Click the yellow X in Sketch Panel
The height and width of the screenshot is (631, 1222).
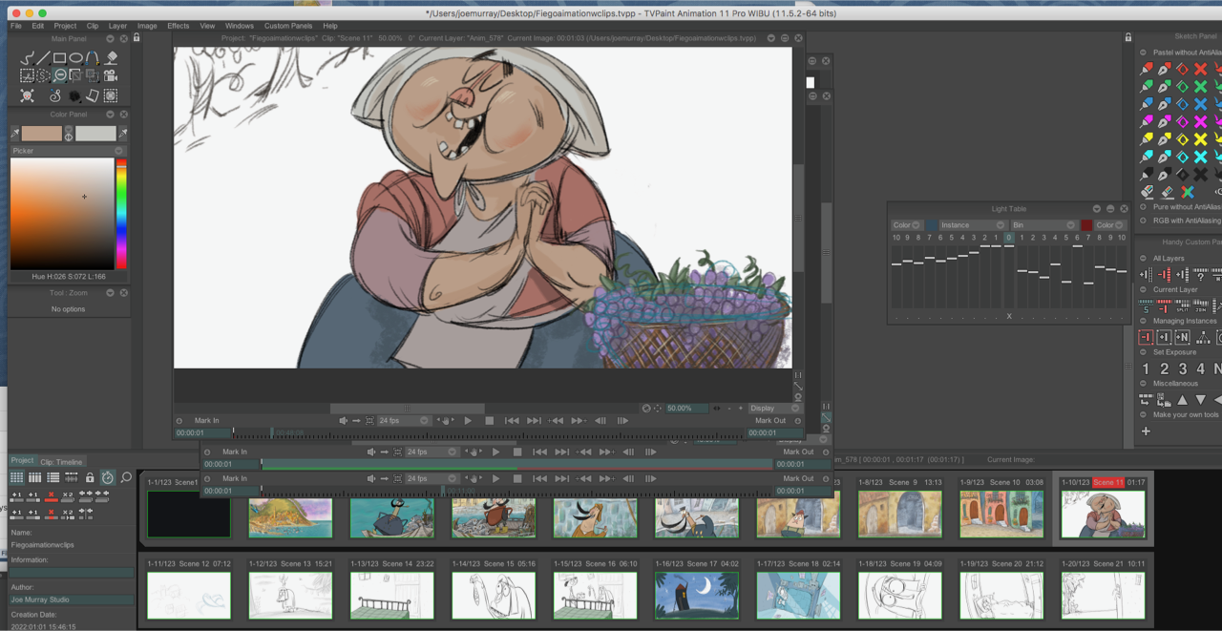pos(1200,139)
